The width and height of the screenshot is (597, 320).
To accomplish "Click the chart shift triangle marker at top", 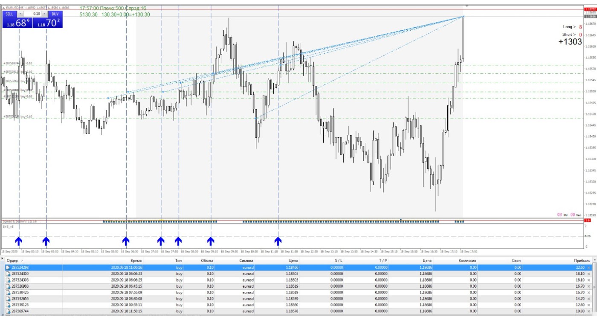I will [467, 6].
